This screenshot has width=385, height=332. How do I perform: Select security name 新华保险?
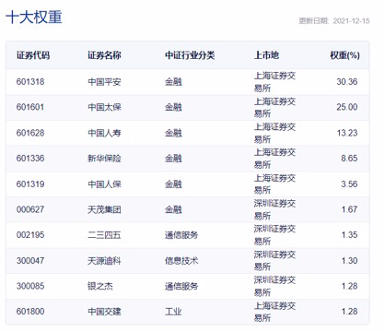pos(104,159)
